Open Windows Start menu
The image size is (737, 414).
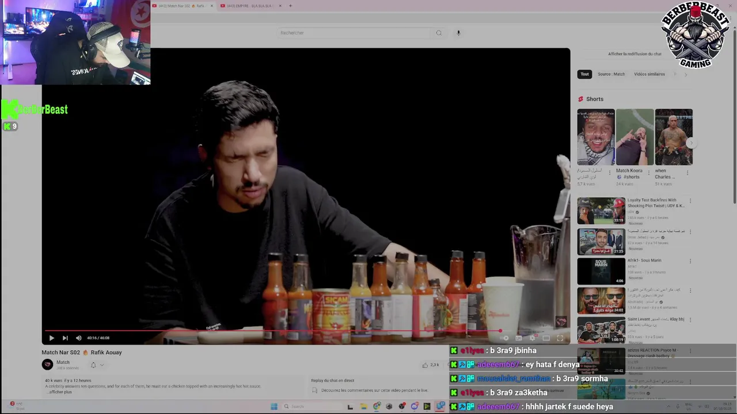click(274, 407)
